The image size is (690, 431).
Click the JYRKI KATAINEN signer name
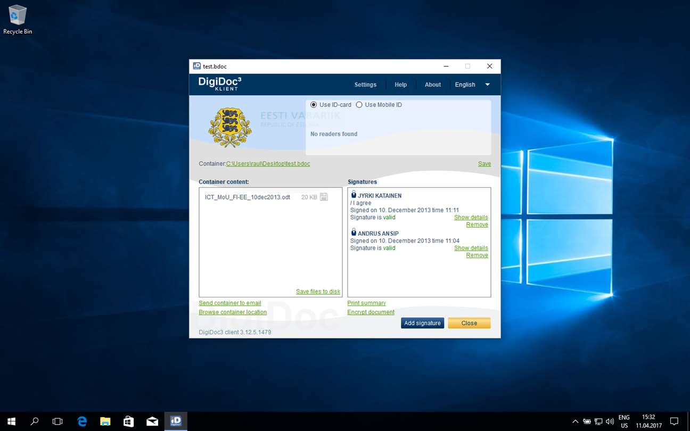point(380,196)
